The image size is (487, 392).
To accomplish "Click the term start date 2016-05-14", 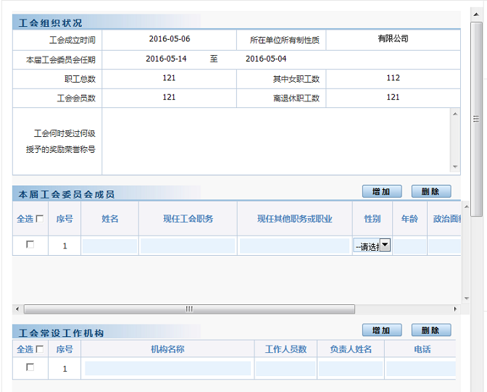I will point(166,59).
